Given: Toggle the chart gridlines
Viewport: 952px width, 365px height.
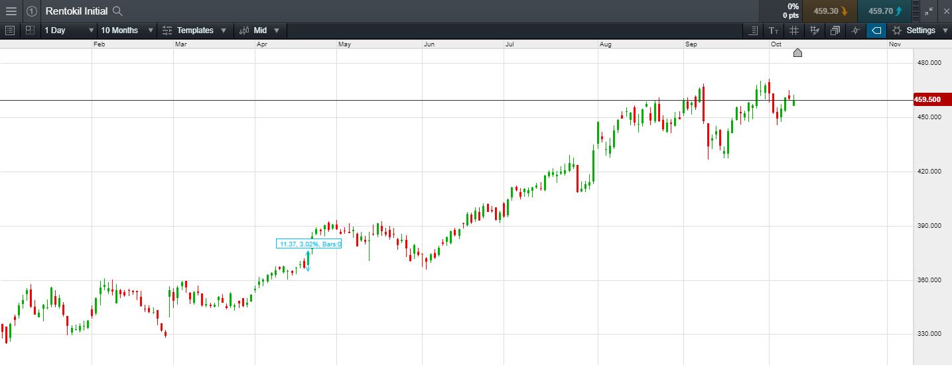Looking at the screenshot, I should 794,30.
